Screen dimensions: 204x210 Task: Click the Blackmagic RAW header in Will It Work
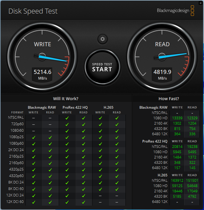coord(42,107)
